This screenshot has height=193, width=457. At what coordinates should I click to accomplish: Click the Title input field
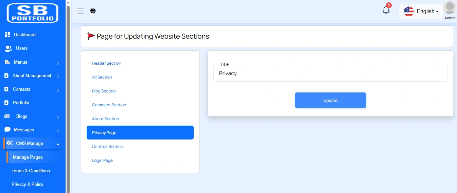pos(330,73)
